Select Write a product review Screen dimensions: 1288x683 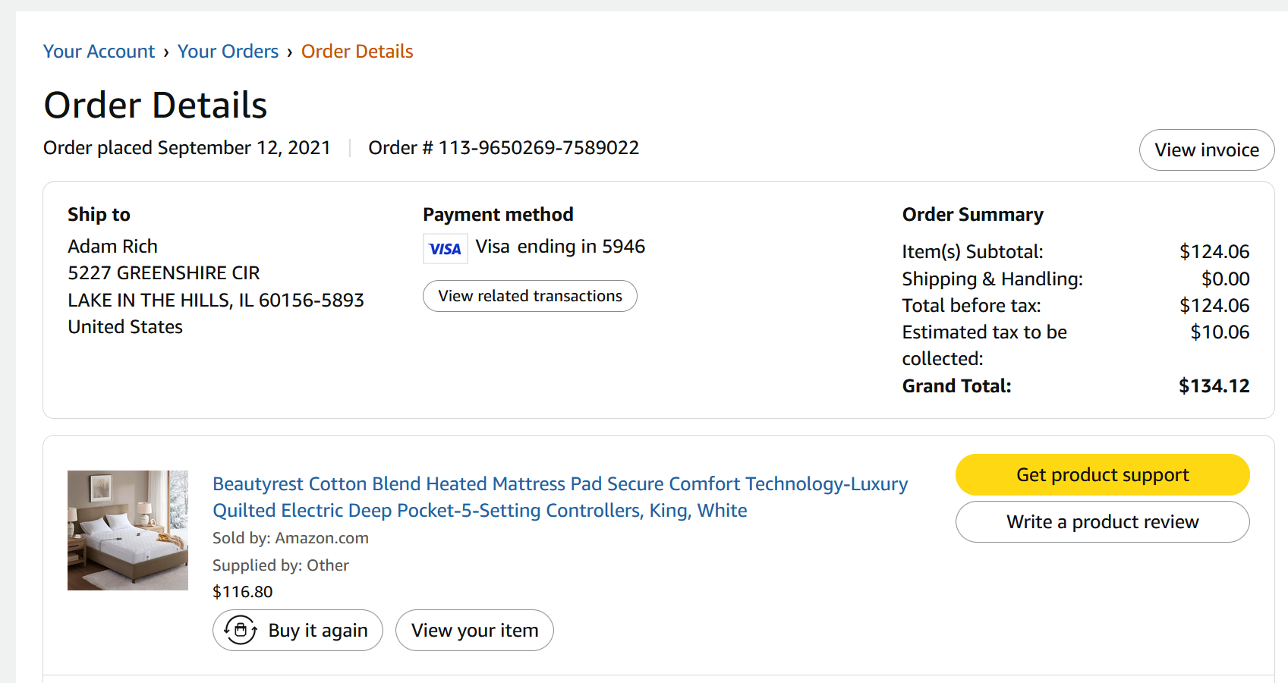pos(1102,521)
